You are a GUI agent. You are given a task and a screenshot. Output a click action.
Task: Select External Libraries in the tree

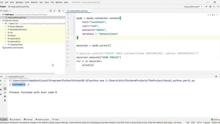tap(11, 21)
